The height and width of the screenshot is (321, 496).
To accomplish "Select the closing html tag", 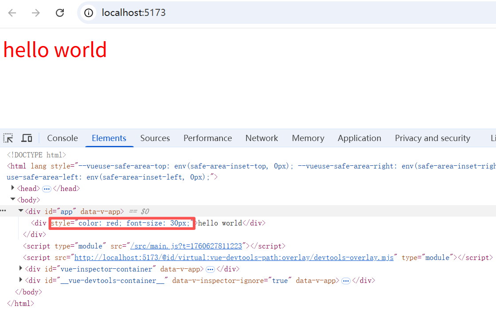I will tap(20, 304).
